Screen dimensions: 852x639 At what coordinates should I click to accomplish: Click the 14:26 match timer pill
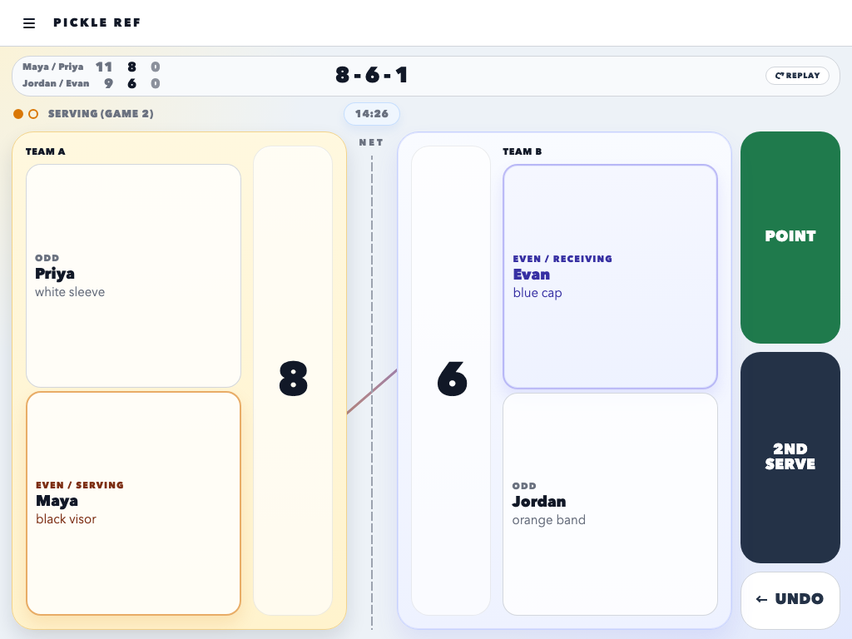coord(372,114)
